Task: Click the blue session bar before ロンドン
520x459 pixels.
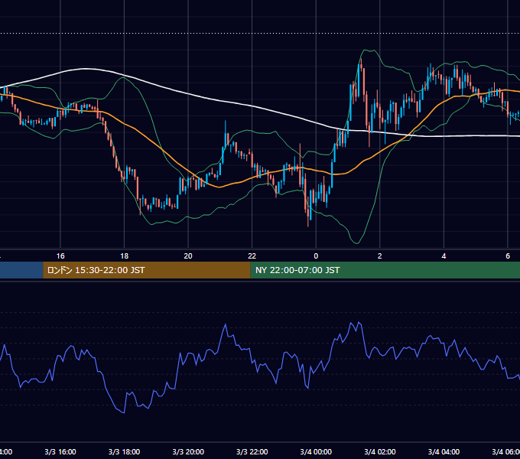Action: pyautogui.click(x=21, y=270)
